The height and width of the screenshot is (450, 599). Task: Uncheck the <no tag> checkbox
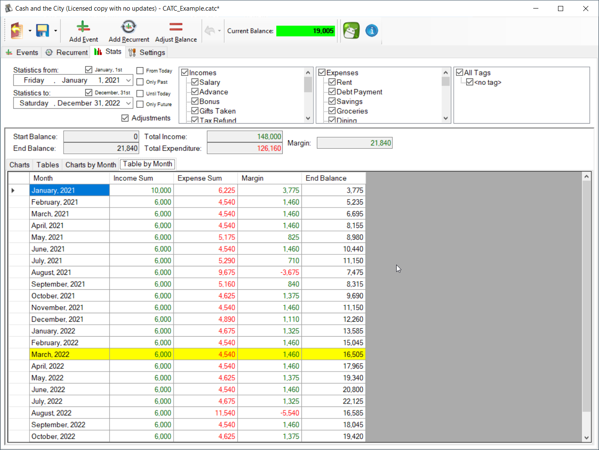coord(470,82)
